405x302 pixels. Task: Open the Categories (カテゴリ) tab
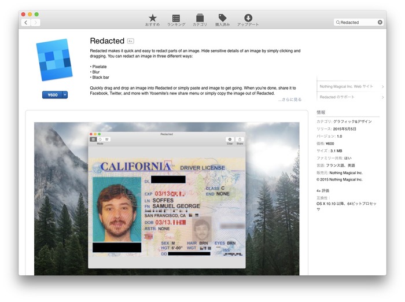pyautogui.click(x=200, y=20)
